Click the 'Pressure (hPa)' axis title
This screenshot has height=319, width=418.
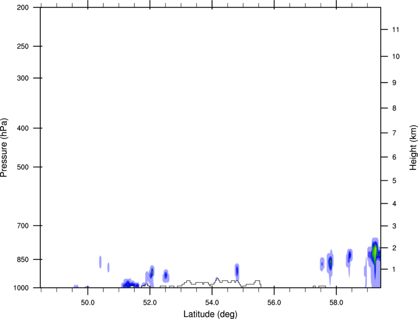[x=4, y=147]
